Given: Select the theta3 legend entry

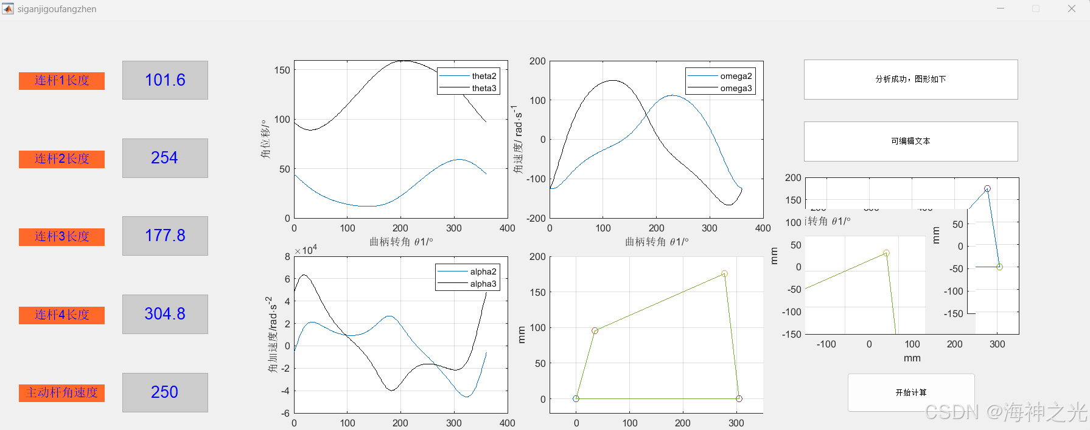Looking at the screenshot, I should [x=468, y=88].
